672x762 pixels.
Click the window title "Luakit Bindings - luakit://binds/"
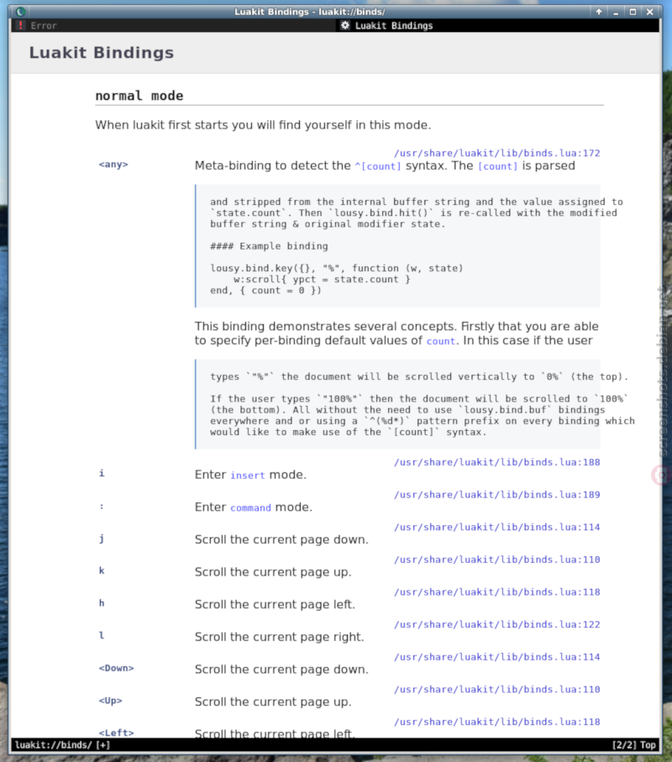tap(310, 12)
